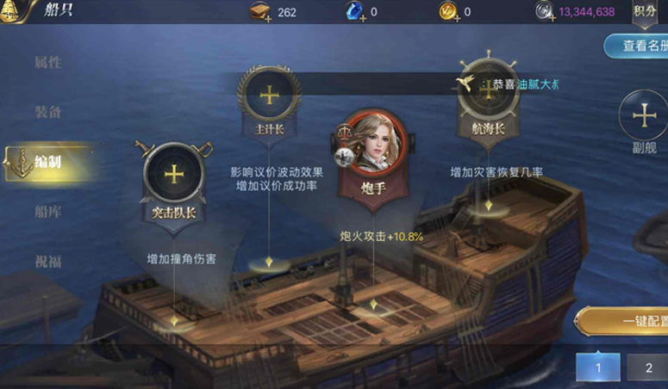The height and width of the screenshot is (389, 668).
Task: Add a 主计长 crew member slot
Action: click(269, 96)
